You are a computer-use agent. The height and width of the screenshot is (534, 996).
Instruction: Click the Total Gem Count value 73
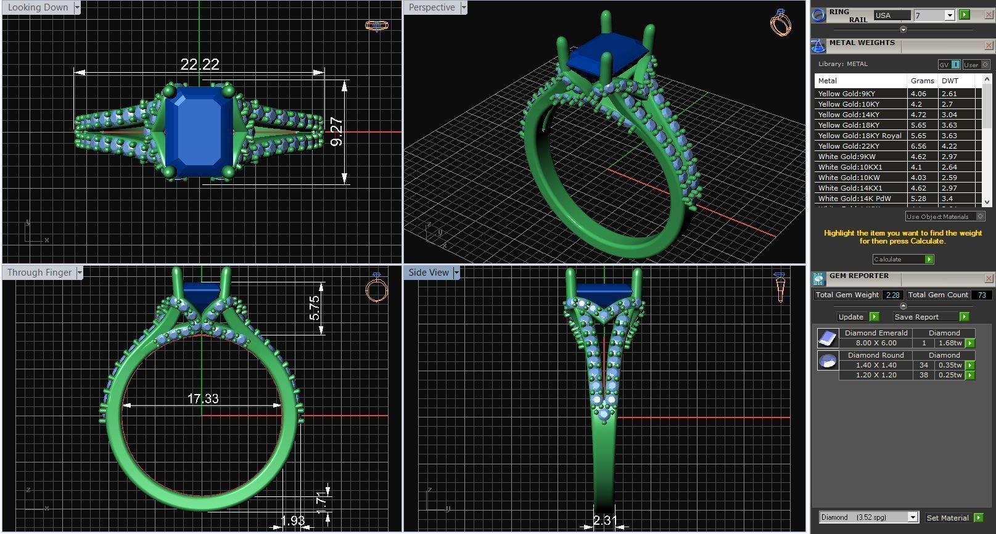(982, 295)
